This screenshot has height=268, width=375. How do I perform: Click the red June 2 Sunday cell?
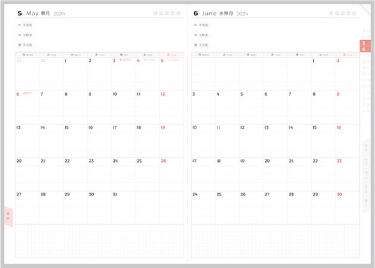[x=348, y=74]
